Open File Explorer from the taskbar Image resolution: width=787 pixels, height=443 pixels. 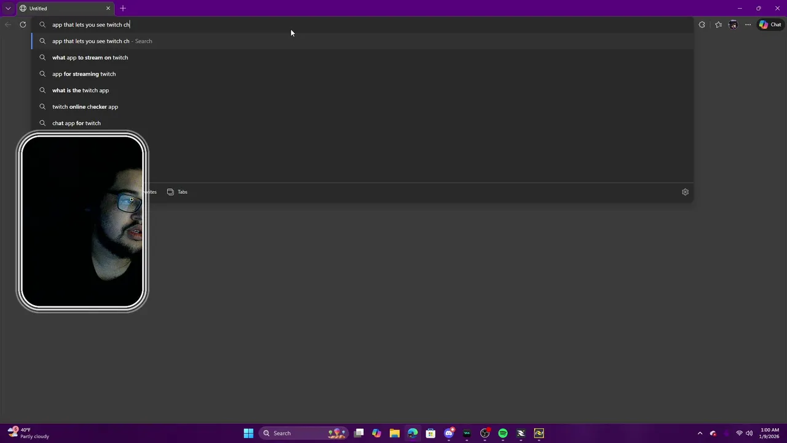pyautogui.click(x=395, y=433)
